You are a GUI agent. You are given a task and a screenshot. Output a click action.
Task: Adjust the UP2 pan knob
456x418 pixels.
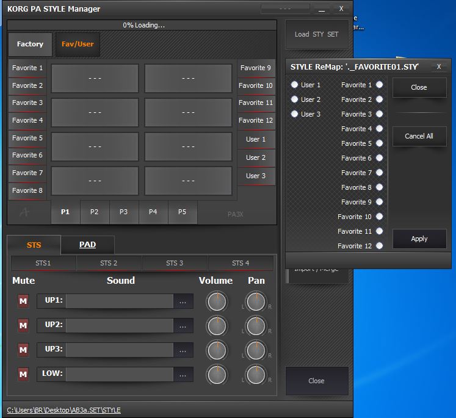tap(256, 326)
